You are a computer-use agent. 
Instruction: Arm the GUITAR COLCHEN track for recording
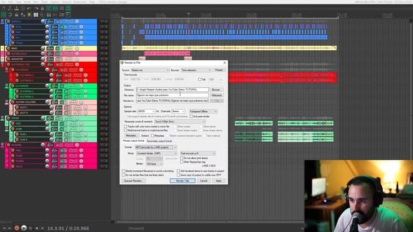click(x=12, y=102)
